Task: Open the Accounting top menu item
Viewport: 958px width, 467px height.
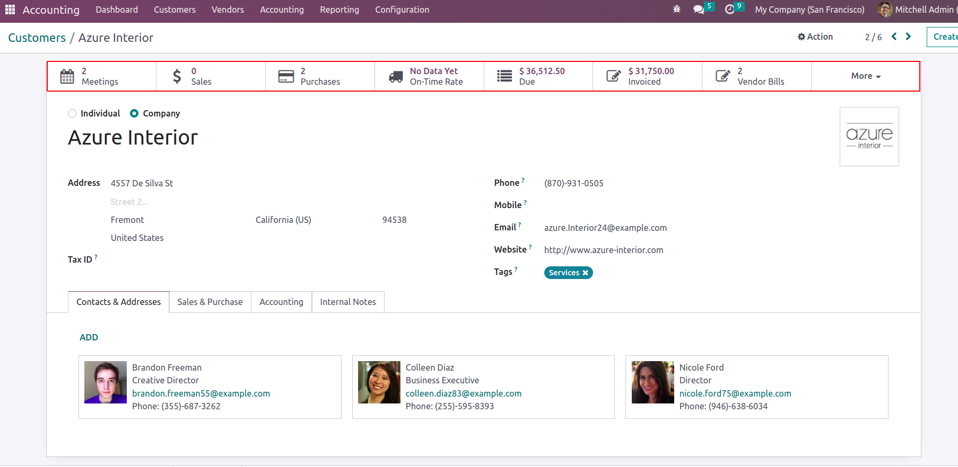Action: 282,10
